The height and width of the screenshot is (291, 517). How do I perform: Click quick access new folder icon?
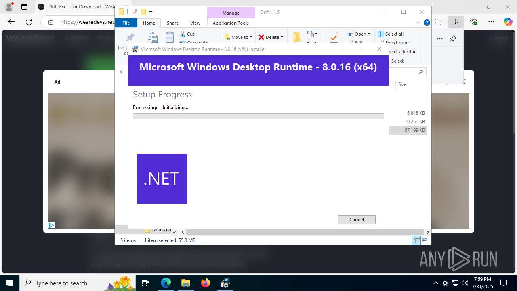point(143,12)
